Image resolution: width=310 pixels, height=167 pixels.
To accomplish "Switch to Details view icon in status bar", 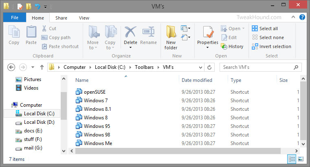I will click(292, 159).
